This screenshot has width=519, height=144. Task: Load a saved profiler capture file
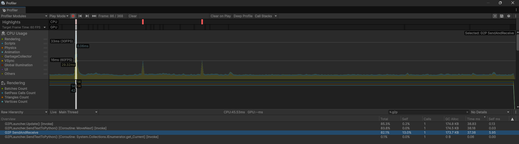point(495,16)
